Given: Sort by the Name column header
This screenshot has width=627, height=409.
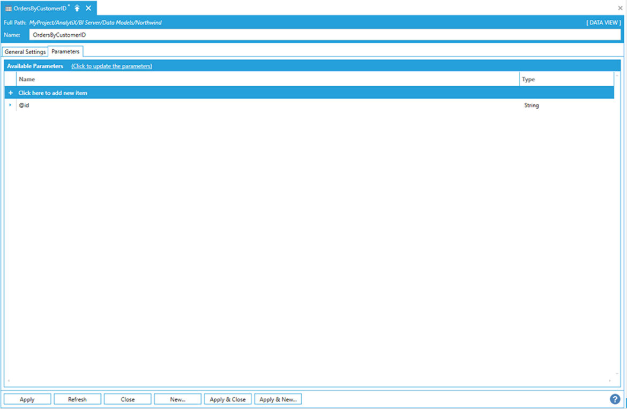Looking at the screenshot, I should 268,79.
